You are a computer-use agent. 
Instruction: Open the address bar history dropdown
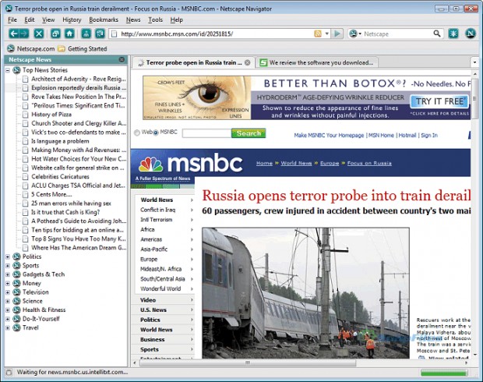pos(327,34)
